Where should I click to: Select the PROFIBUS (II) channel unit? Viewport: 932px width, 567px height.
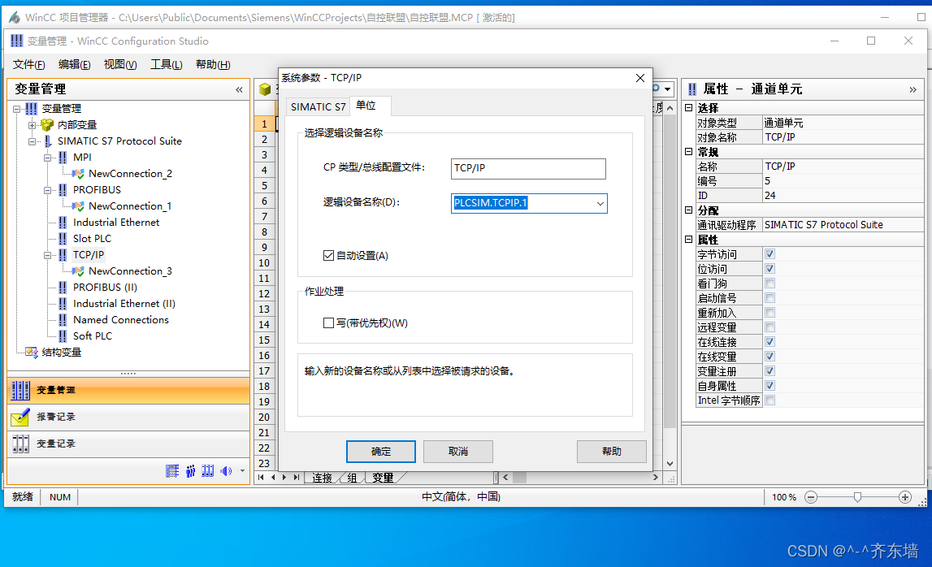click(x=105, y=287)
